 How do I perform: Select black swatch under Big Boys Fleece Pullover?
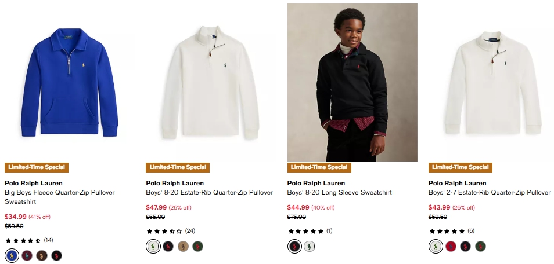[x=56, y=255]
